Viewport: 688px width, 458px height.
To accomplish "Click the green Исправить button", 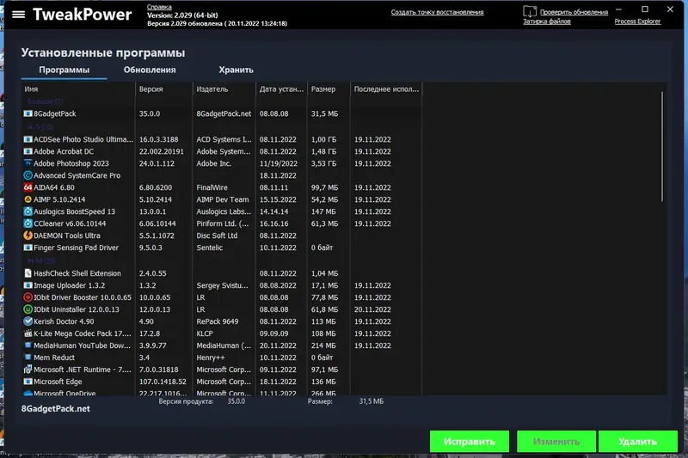I will 470,442.
